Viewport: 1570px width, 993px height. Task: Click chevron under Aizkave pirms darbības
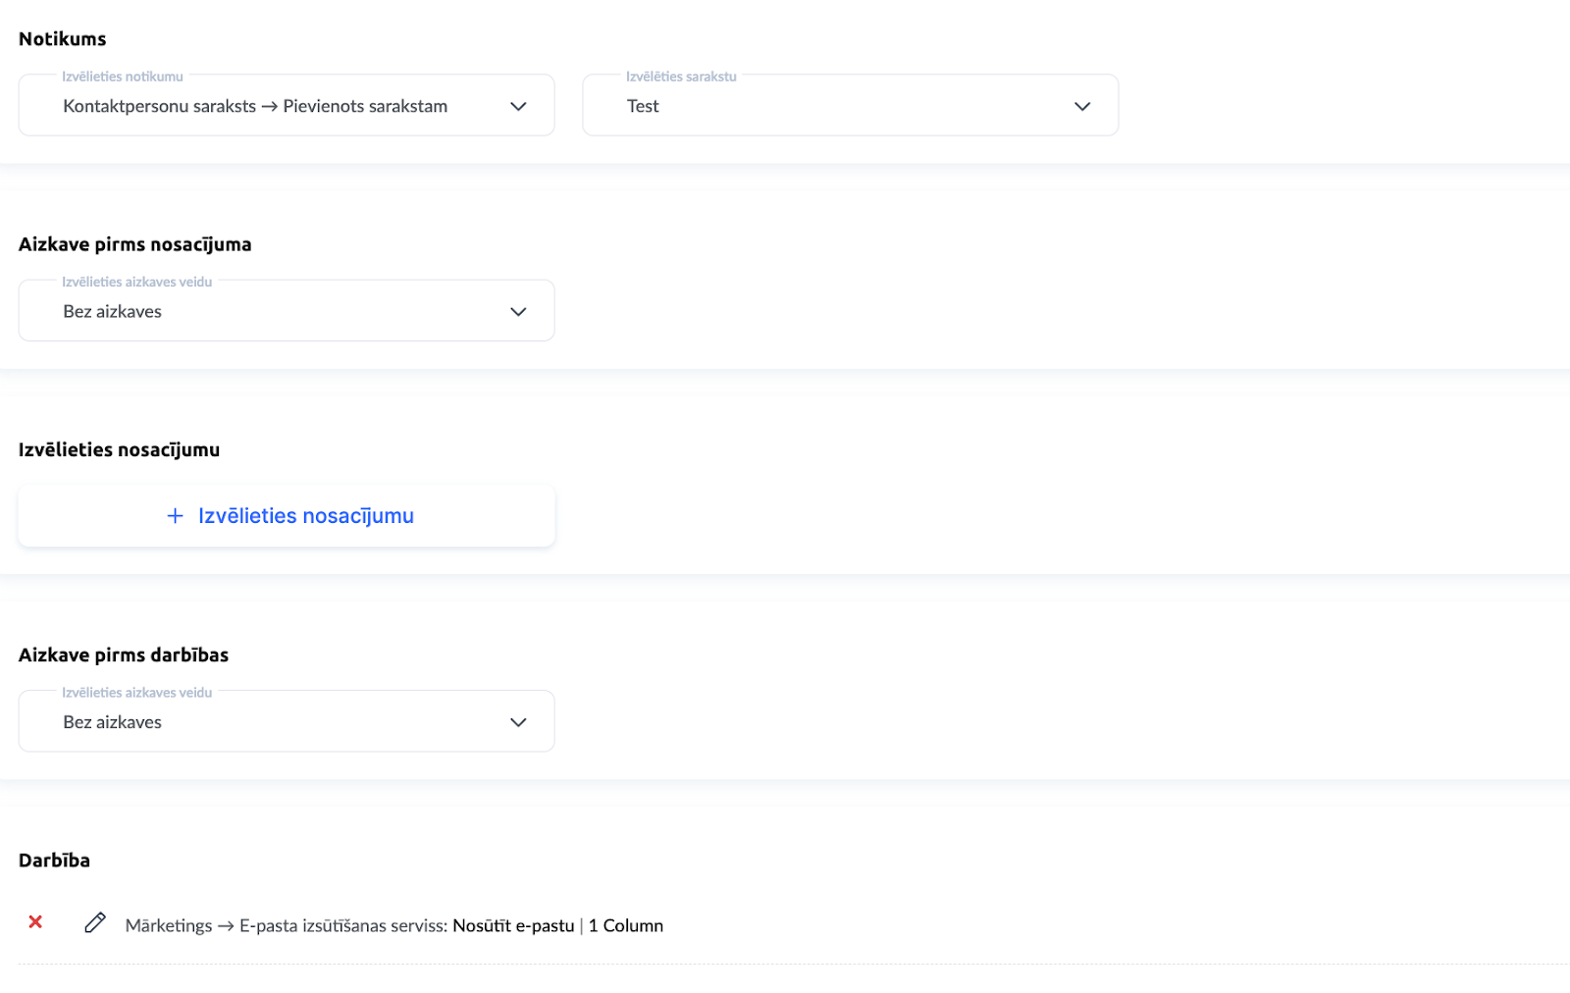pyautogui.click(x=518, y=722)
